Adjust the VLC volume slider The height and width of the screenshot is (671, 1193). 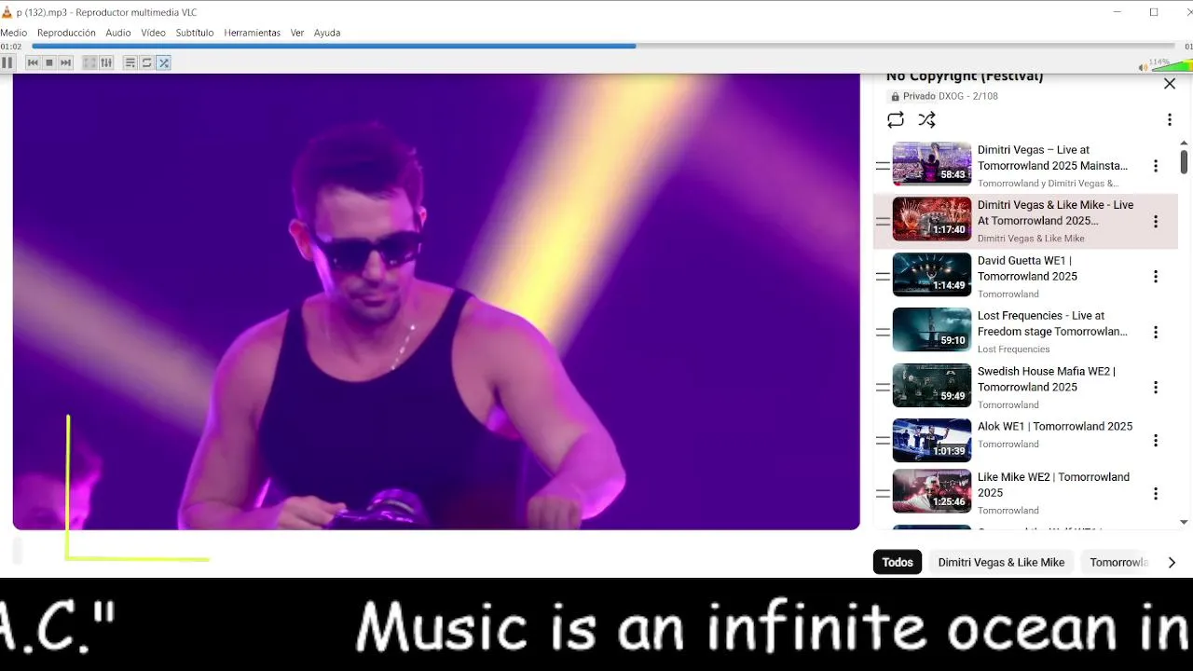coord(1172,65)
